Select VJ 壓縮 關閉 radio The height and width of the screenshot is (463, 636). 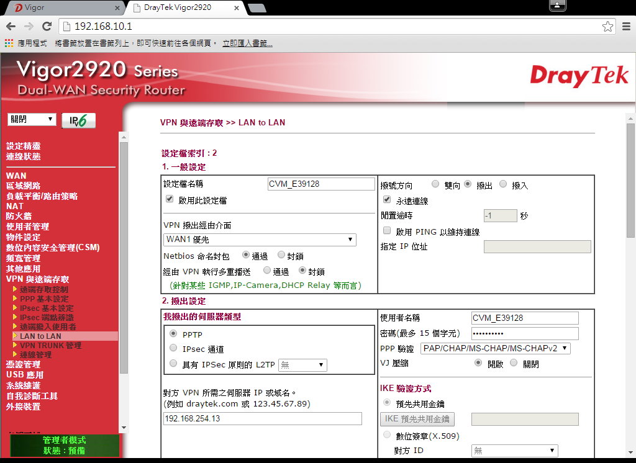coord(514,363)
